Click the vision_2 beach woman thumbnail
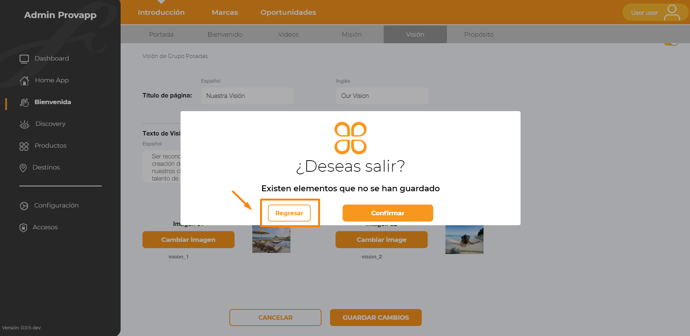The image size is (690, 336). point(464,240)
